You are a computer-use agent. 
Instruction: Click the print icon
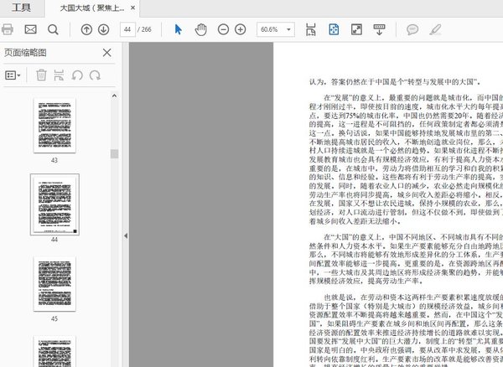8,29
